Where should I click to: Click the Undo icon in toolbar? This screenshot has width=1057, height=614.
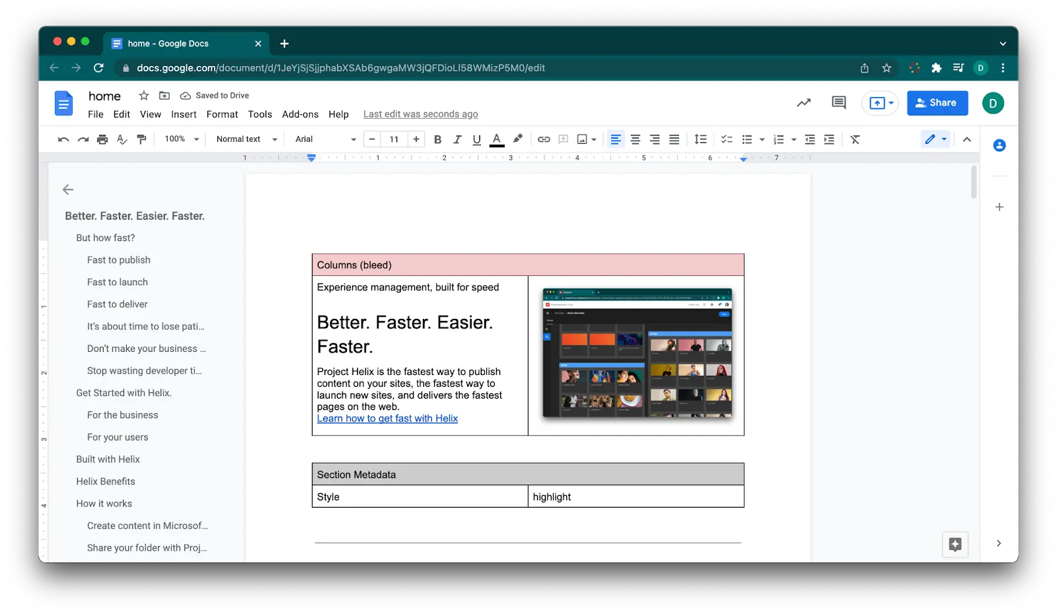(63, 139)
